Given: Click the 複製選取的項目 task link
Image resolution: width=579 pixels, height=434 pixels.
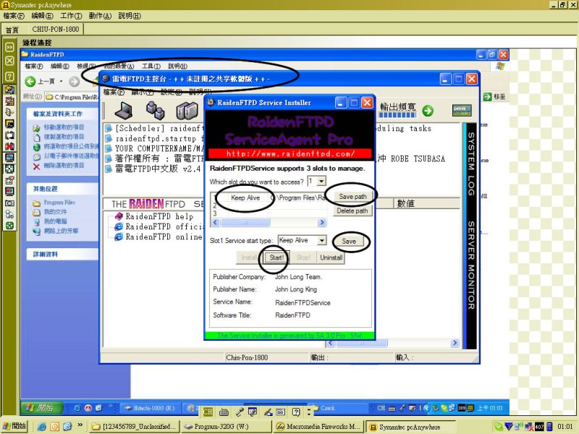Looking at the screenshot, I should (x=64, y=137).
